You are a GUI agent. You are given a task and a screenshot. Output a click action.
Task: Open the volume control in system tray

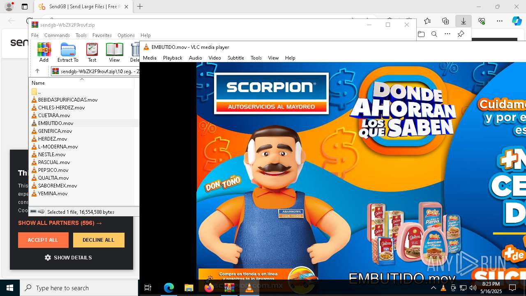point(473,288)
